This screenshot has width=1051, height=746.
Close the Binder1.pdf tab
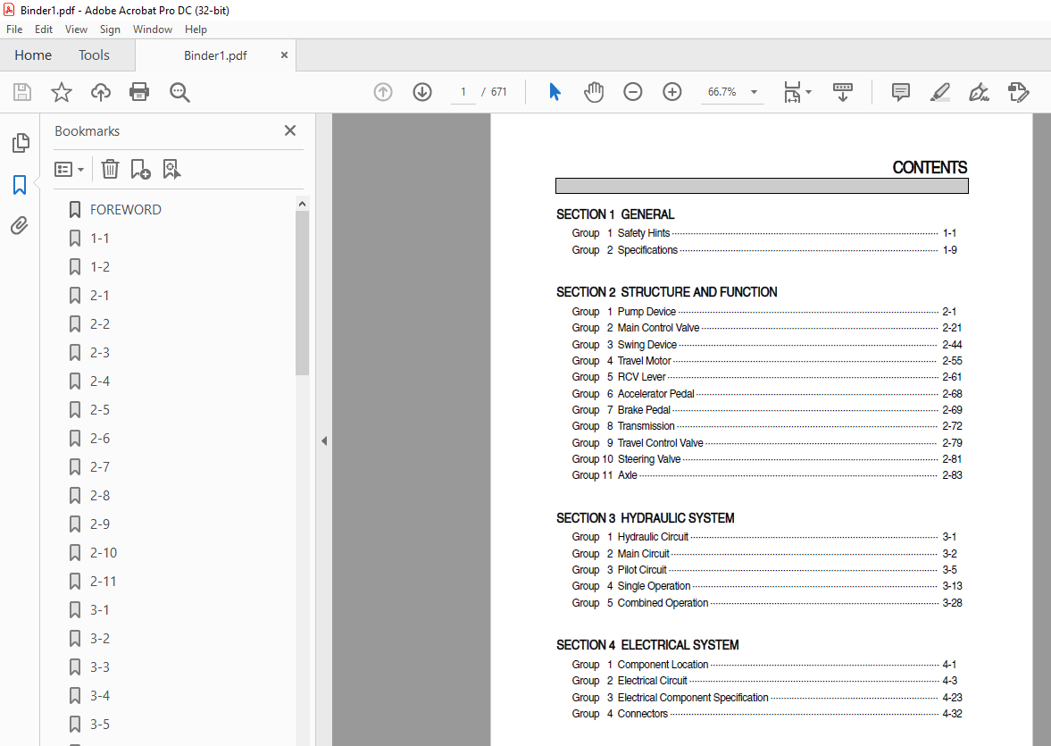tap(284, 55)
